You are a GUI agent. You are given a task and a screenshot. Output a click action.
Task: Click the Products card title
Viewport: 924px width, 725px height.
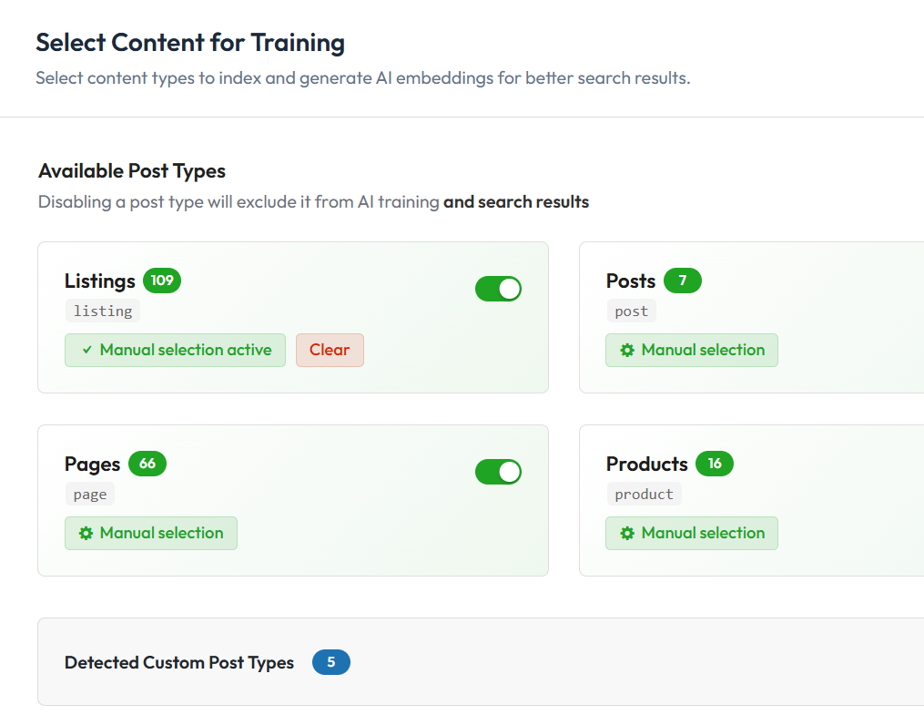tap(646, 464)
